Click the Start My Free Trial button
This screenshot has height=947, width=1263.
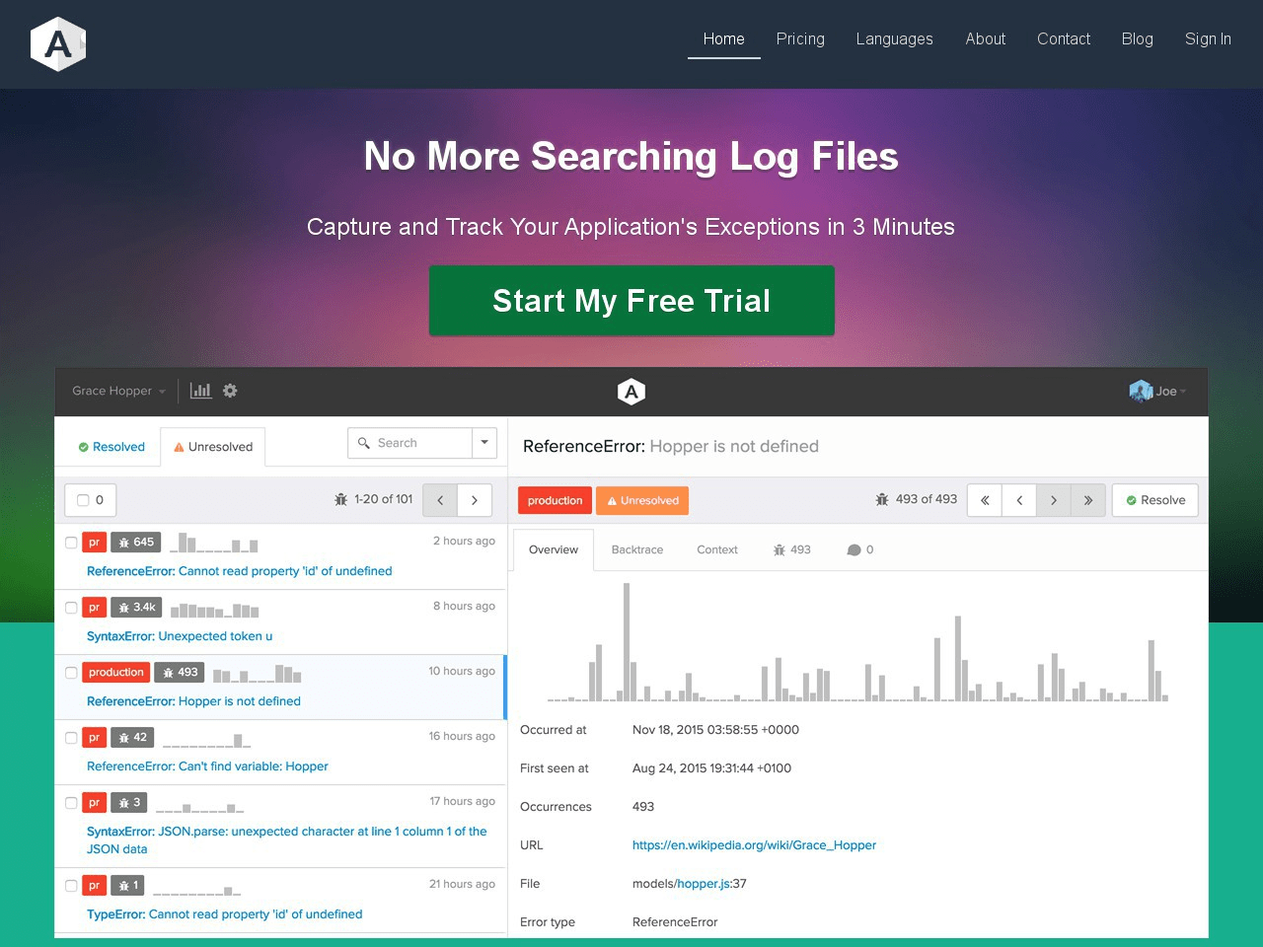(631, 301)
